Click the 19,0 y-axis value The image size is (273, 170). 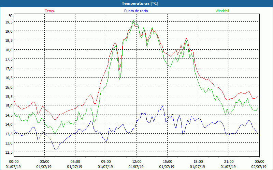point(9,31)
